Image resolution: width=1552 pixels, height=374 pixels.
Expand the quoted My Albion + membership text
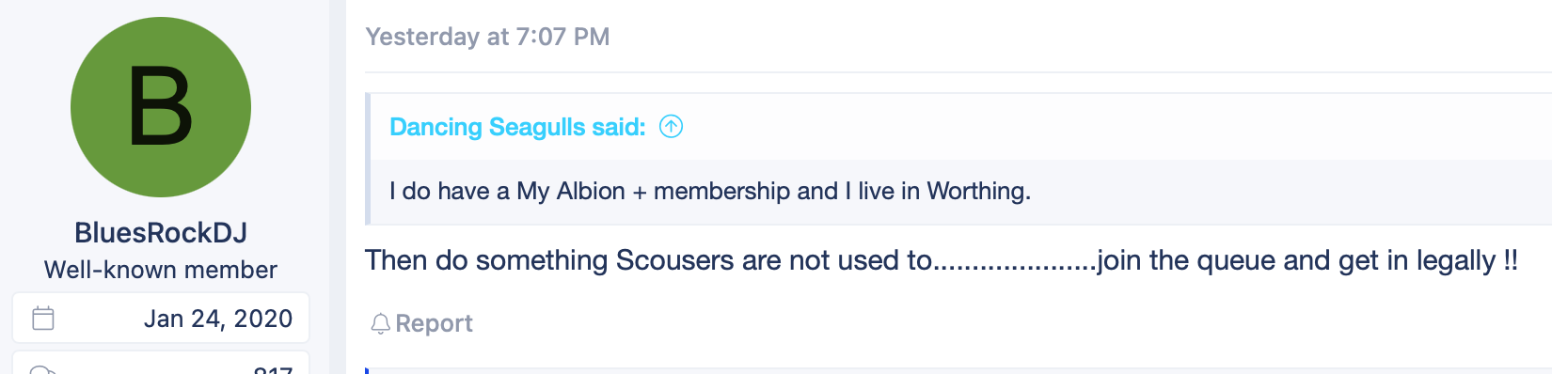(x=710, y=192)
